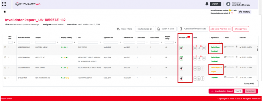Select checkbox for rank 4 row
263x102 pixels.
[x=5, y=78]
